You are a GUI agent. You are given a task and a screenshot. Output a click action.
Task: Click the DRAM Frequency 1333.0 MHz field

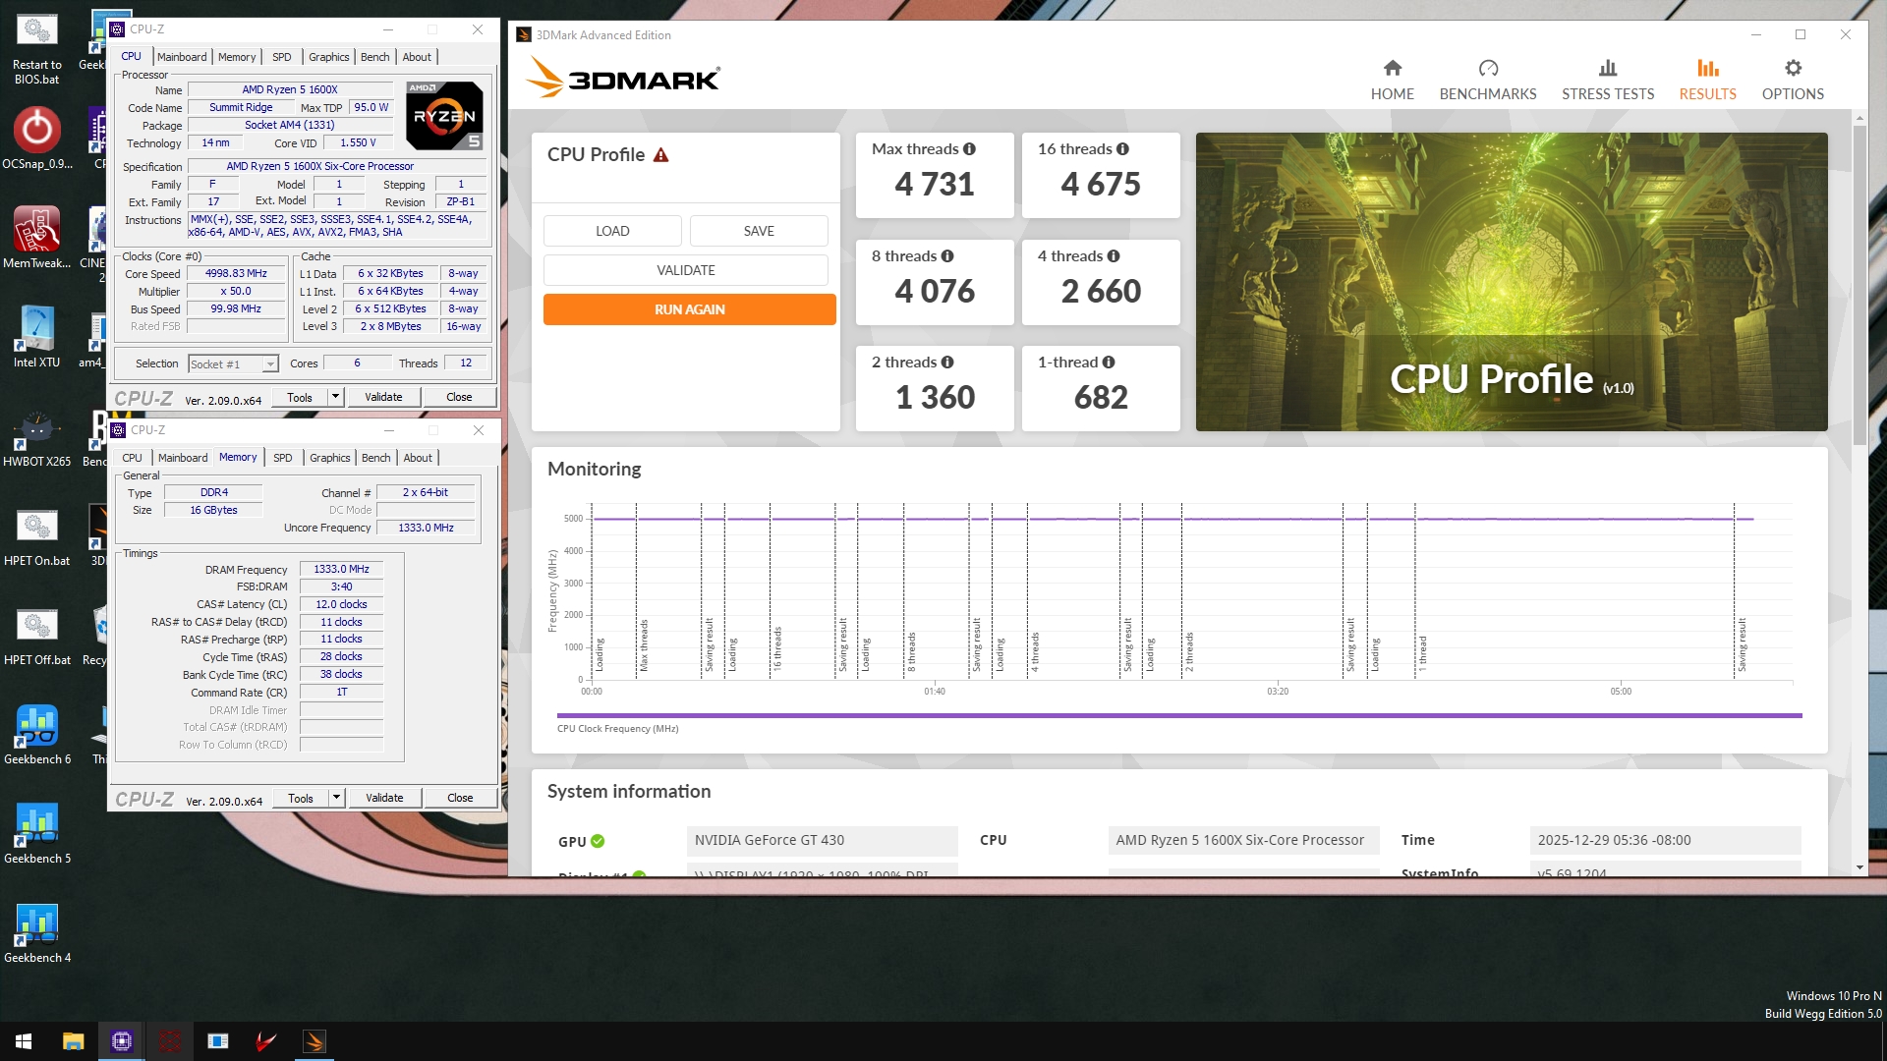pyautogui.click(x=341, y=570)
